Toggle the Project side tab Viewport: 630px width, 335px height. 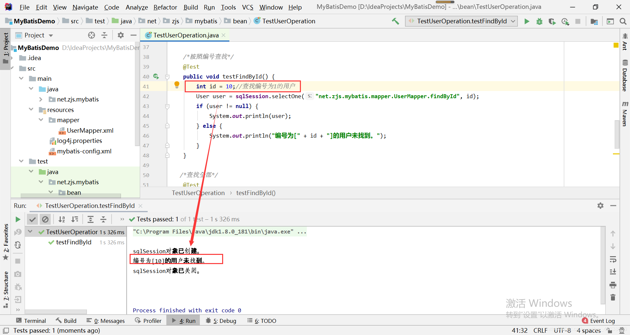click(x=6, y=49)
